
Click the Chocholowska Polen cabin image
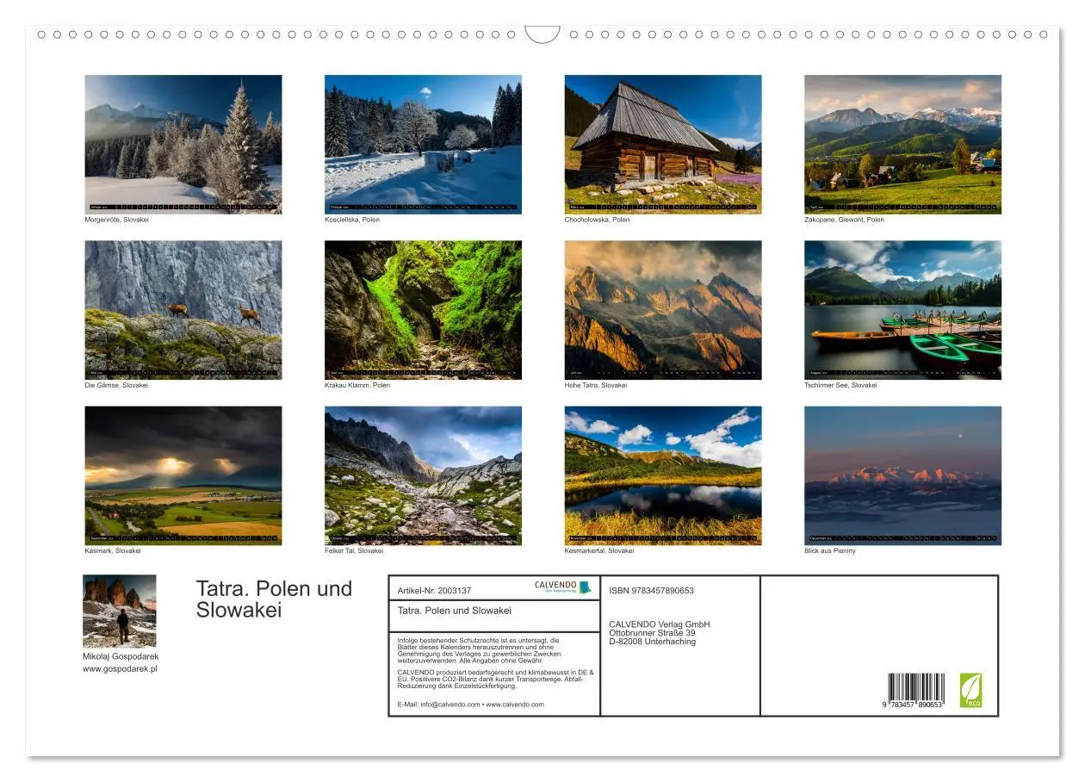click(x=662, y=142)
